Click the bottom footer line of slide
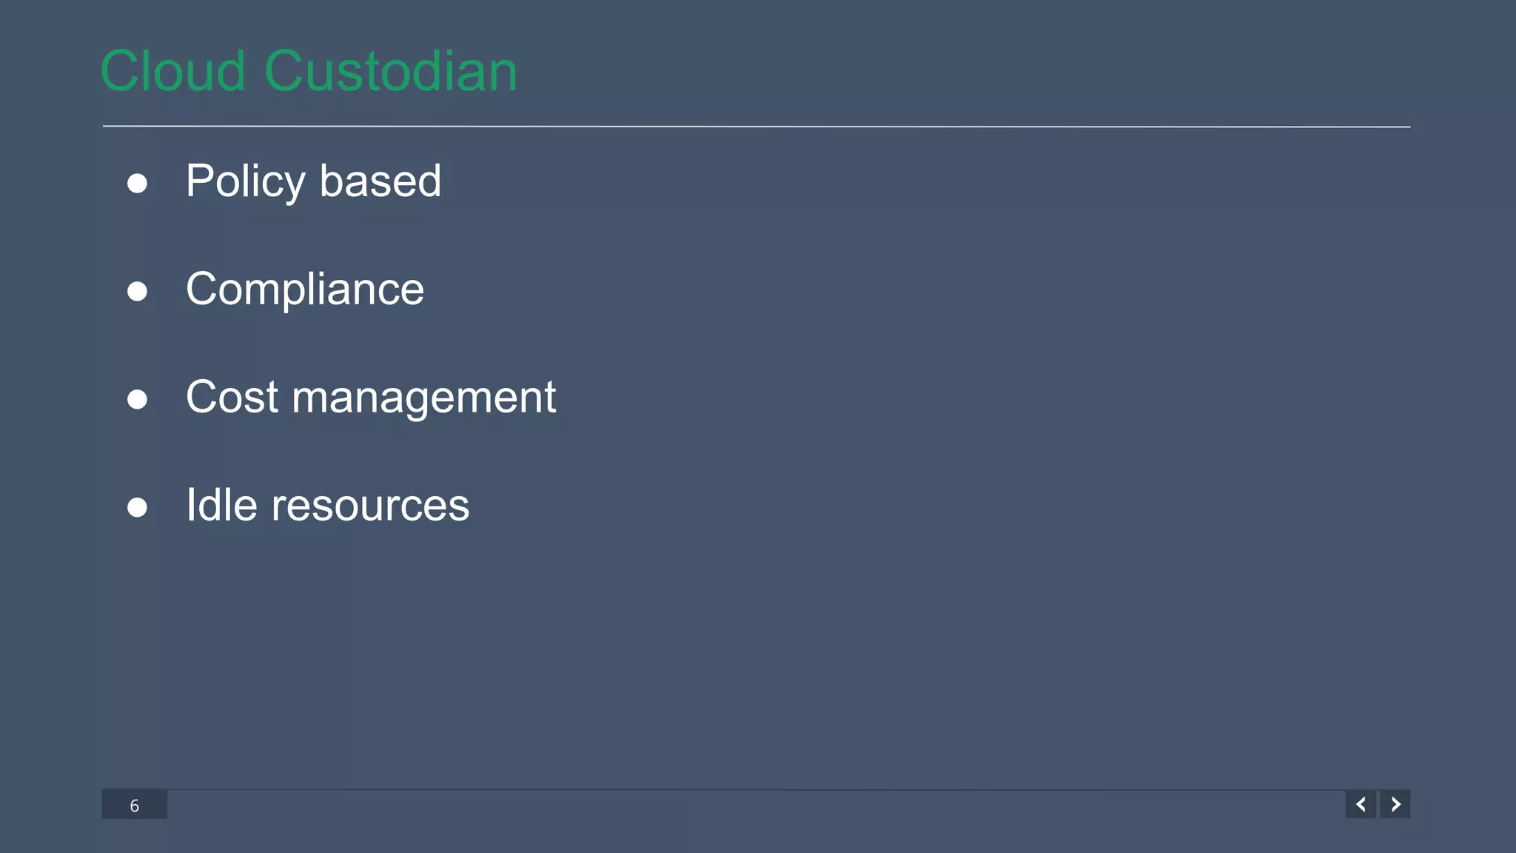The height and width of the screenshot is (853, 1516). (x=755, y=790)
